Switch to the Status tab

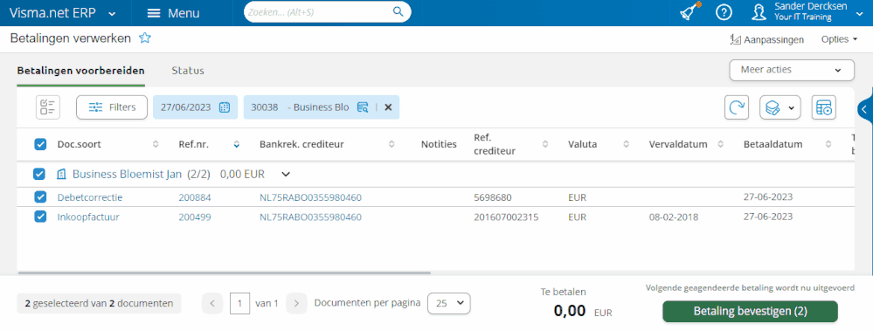coord(188,71)
